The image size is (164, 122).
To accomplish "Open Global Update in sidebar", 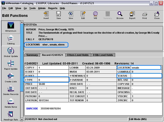I will [11, 52].
